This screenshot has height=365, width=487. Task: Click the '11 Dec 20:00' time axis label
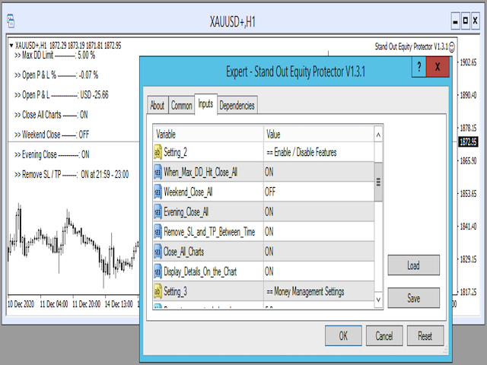[86, 304]
